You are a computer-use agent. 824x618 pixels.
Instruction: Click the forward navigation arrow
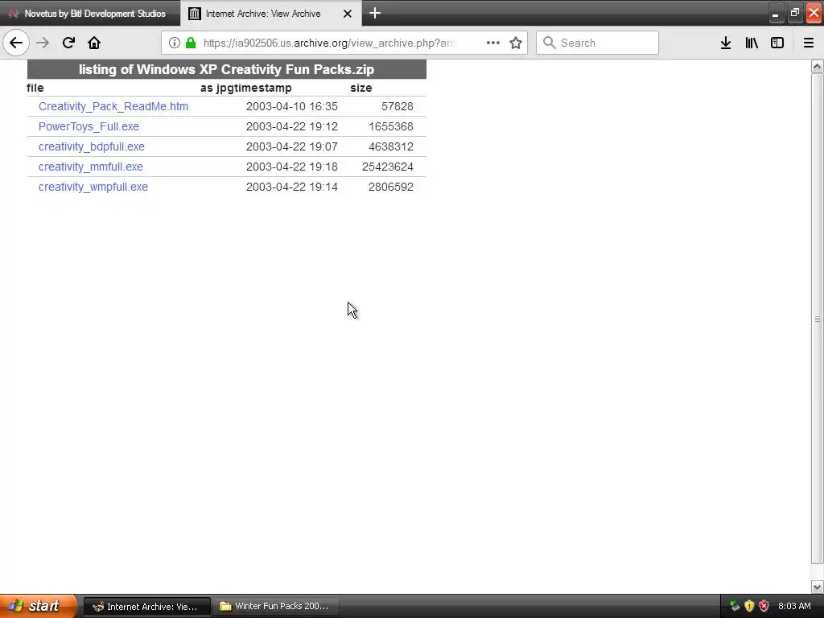43,43
